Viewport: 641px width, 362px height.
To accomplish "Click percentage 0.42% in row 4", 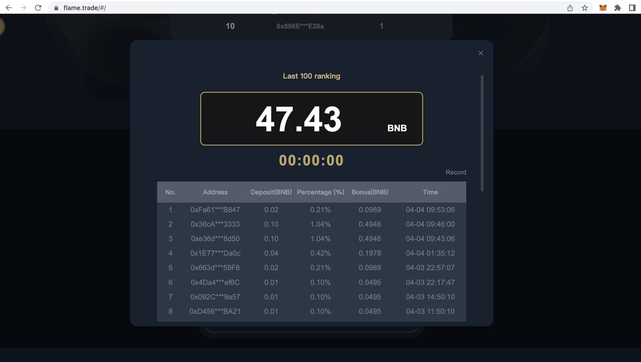I will coord(320,253).
